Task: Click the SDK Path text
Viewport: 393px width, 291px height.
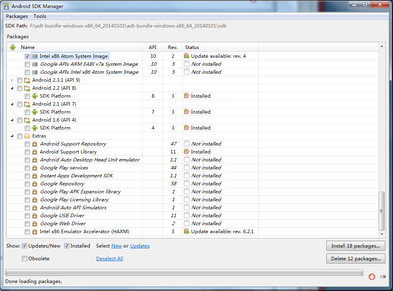Action: coord(128,26)
